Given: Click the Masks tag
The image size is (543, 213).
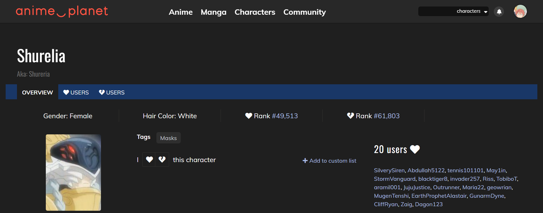Looking at the screenshot, I should [168, 138].
